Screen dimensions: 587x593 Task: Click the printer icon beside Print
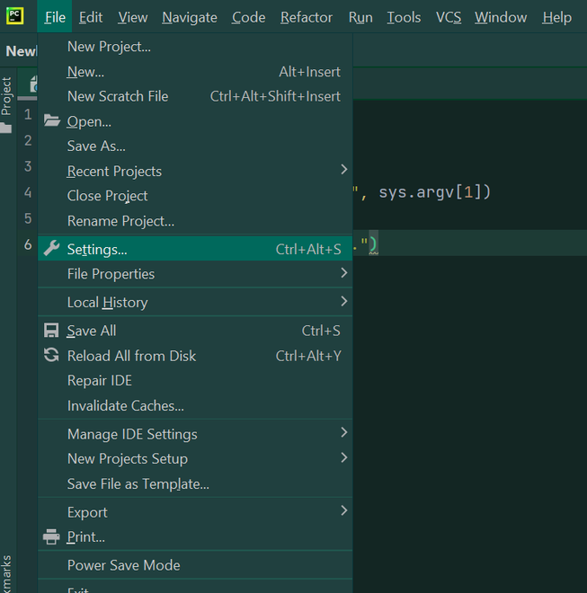(51, 537)
